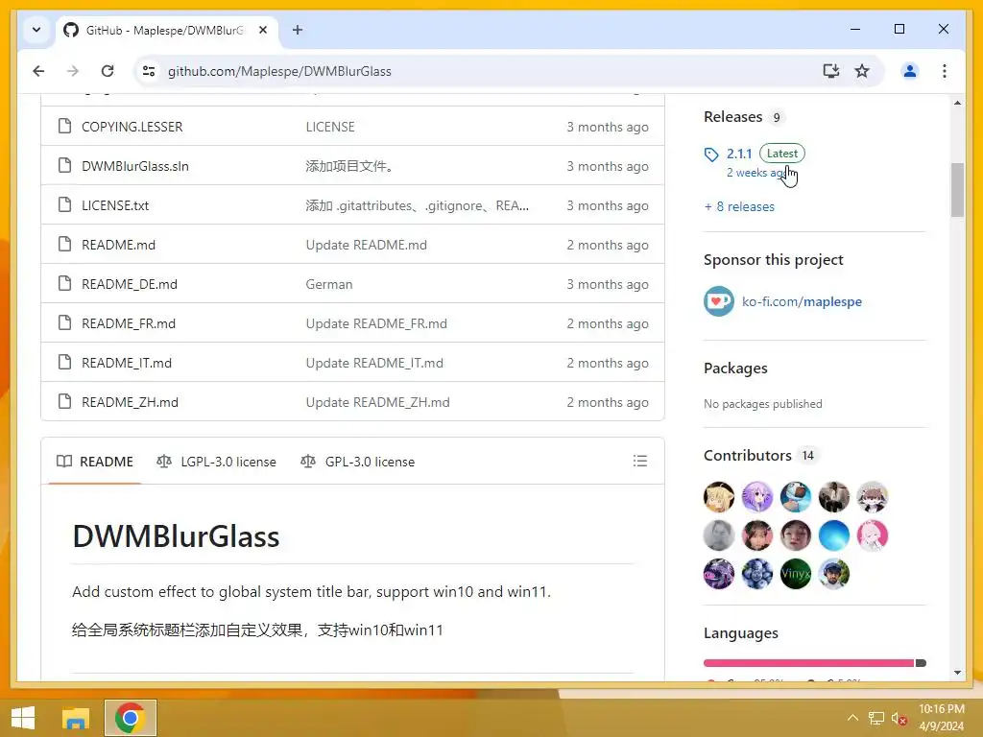
Task: Open the README_IT.md file
Action: pyautogui.click(x=127, y=364)
